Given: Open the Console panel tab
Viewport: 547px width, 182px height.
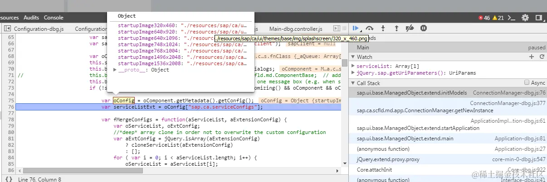Looking at the screenshot, I should tap(54, 18).
